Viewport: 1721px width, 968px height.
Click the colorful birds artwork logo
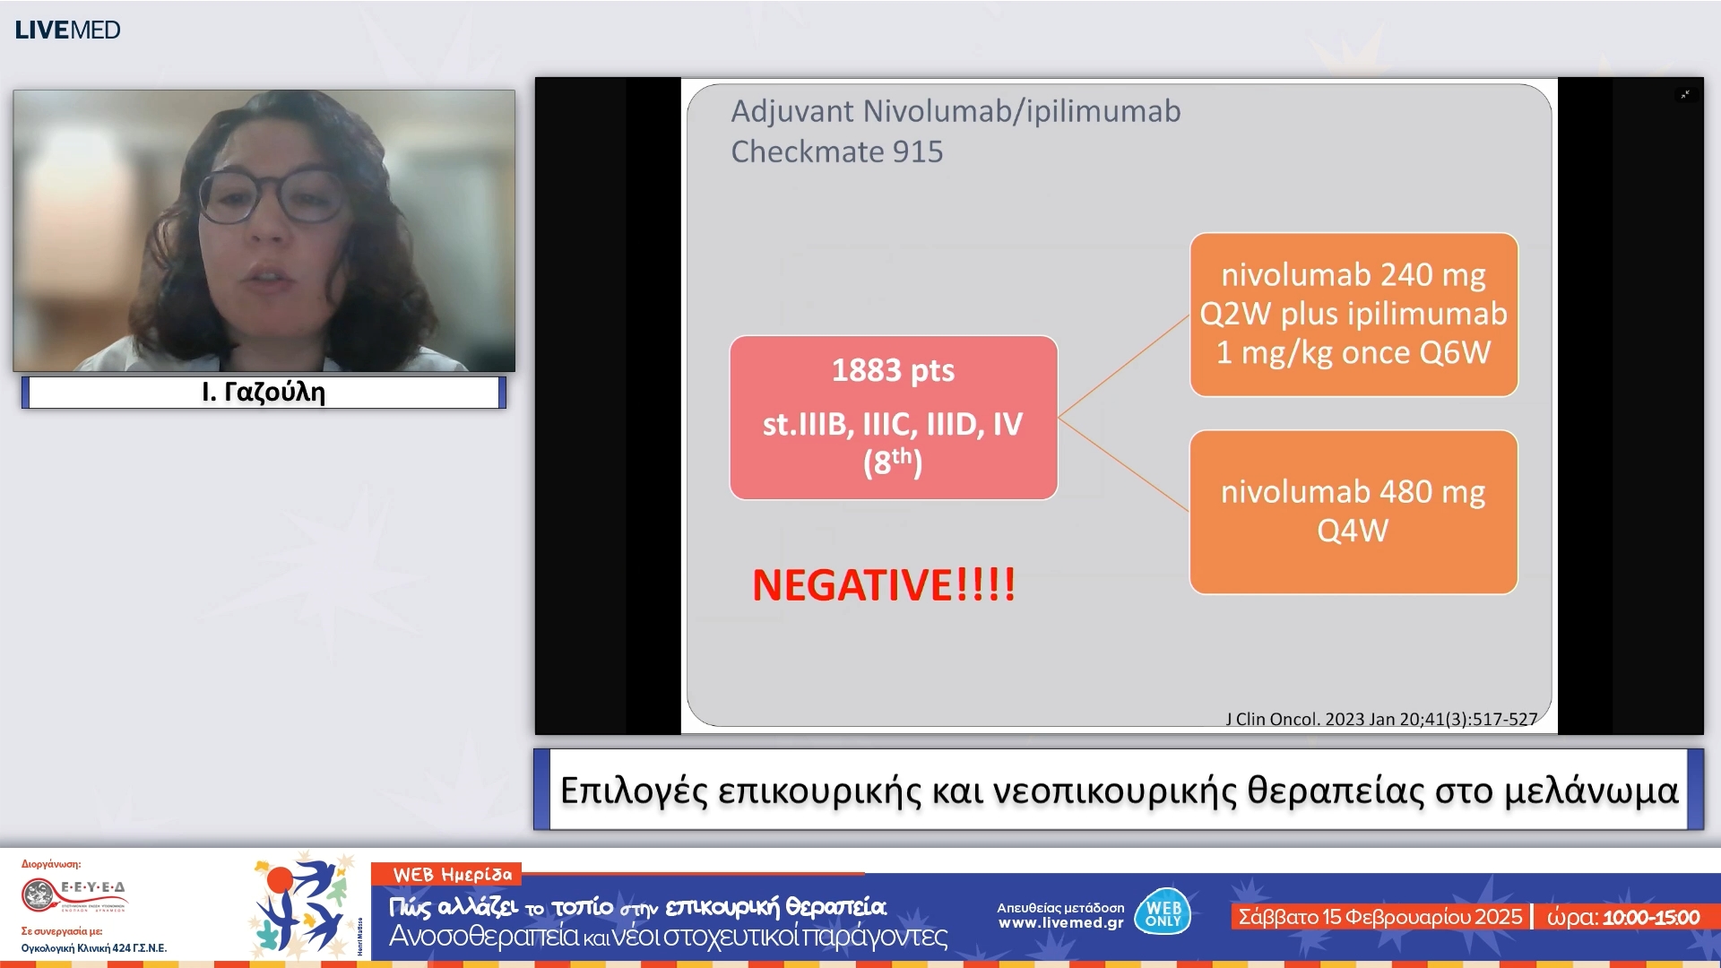point(299,906)
